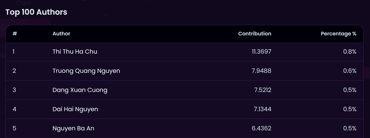The height and width of the screenshot is (138, 370).
Task: Select the 7.5212 contribution cell
Action: (x=262, y=90)
